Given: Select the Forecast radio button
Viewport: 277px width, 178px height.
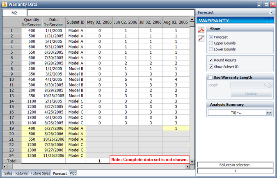Looking at the screenshot, I should (211, 37).
